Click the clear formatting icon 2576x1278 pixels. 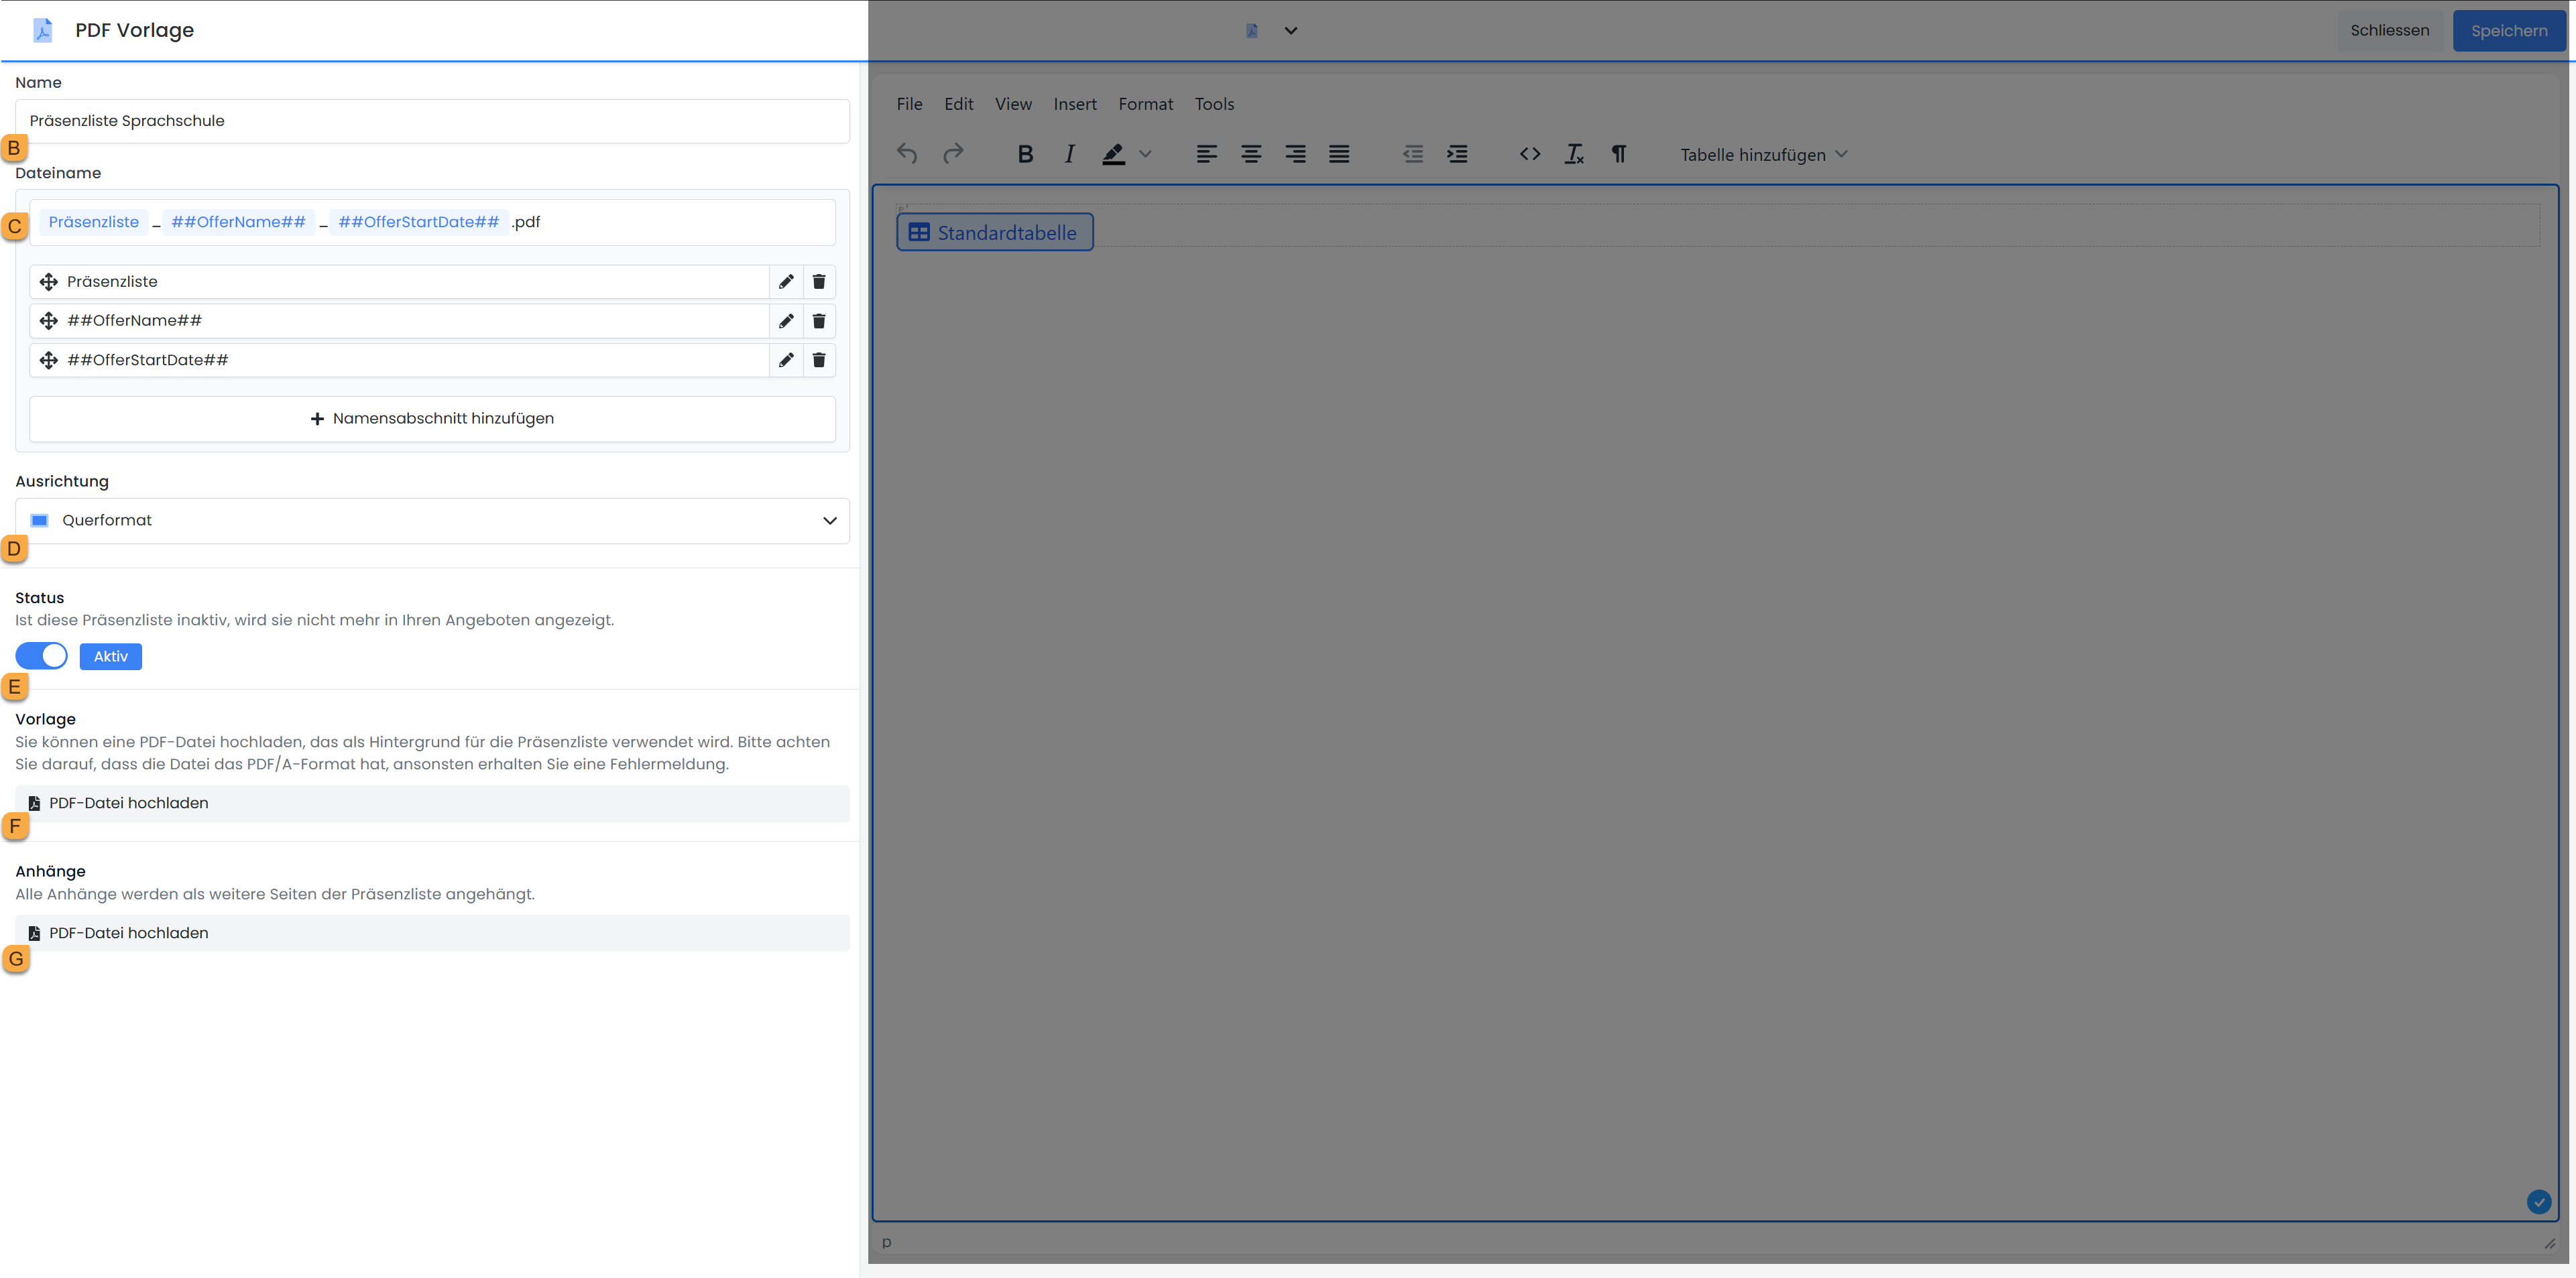coord(1574,154)
